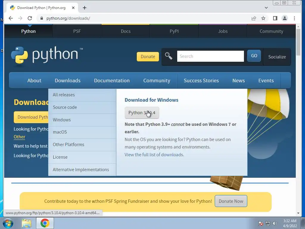The height and width of the screenshot is (229, 305).
Task: Click the network tray icon
Action: pos(268,223)
